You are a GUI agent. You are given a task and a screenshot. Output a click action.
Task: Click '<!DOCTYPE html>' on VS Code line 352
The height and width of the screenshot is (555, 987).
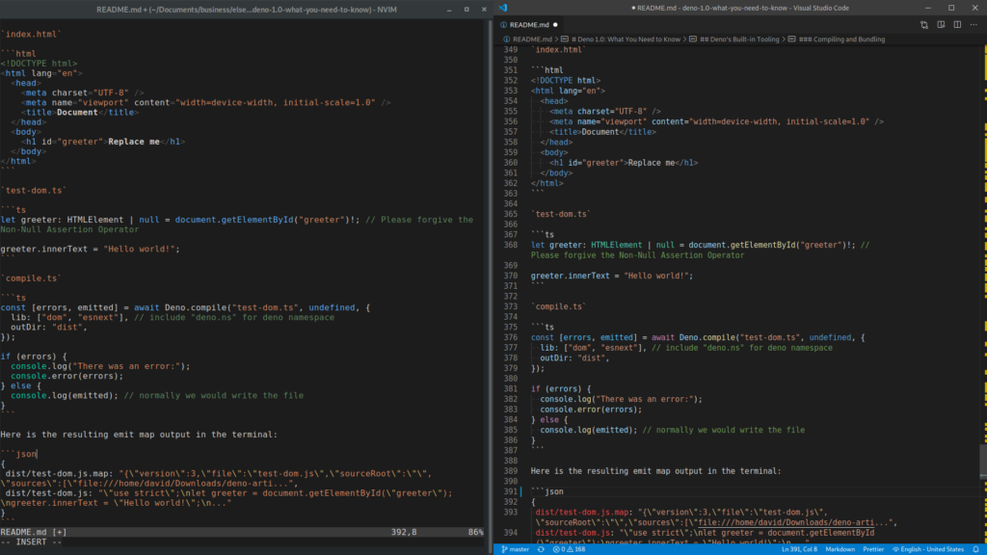[565, 80]
